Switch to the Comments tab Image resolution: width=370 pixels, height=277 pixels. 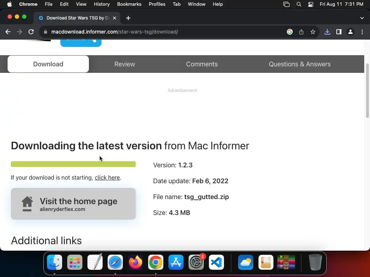[x=202, y=64]
